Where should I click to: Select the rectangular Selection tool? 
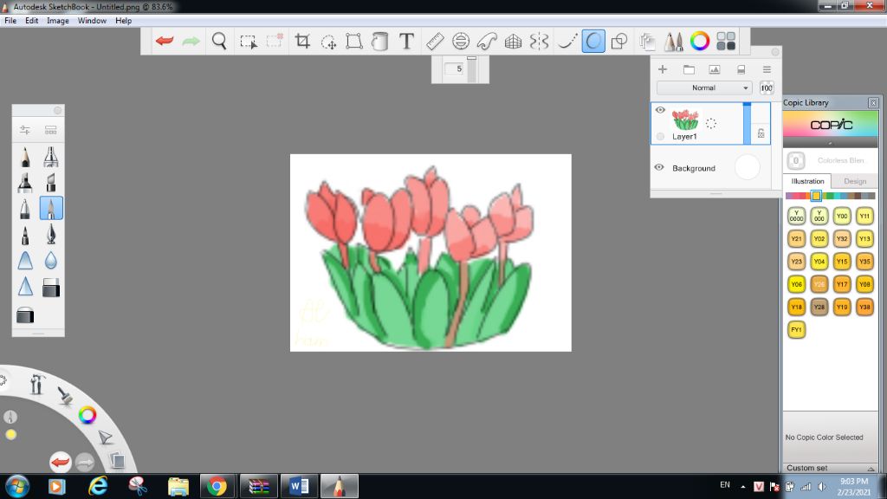click(248, 42)
